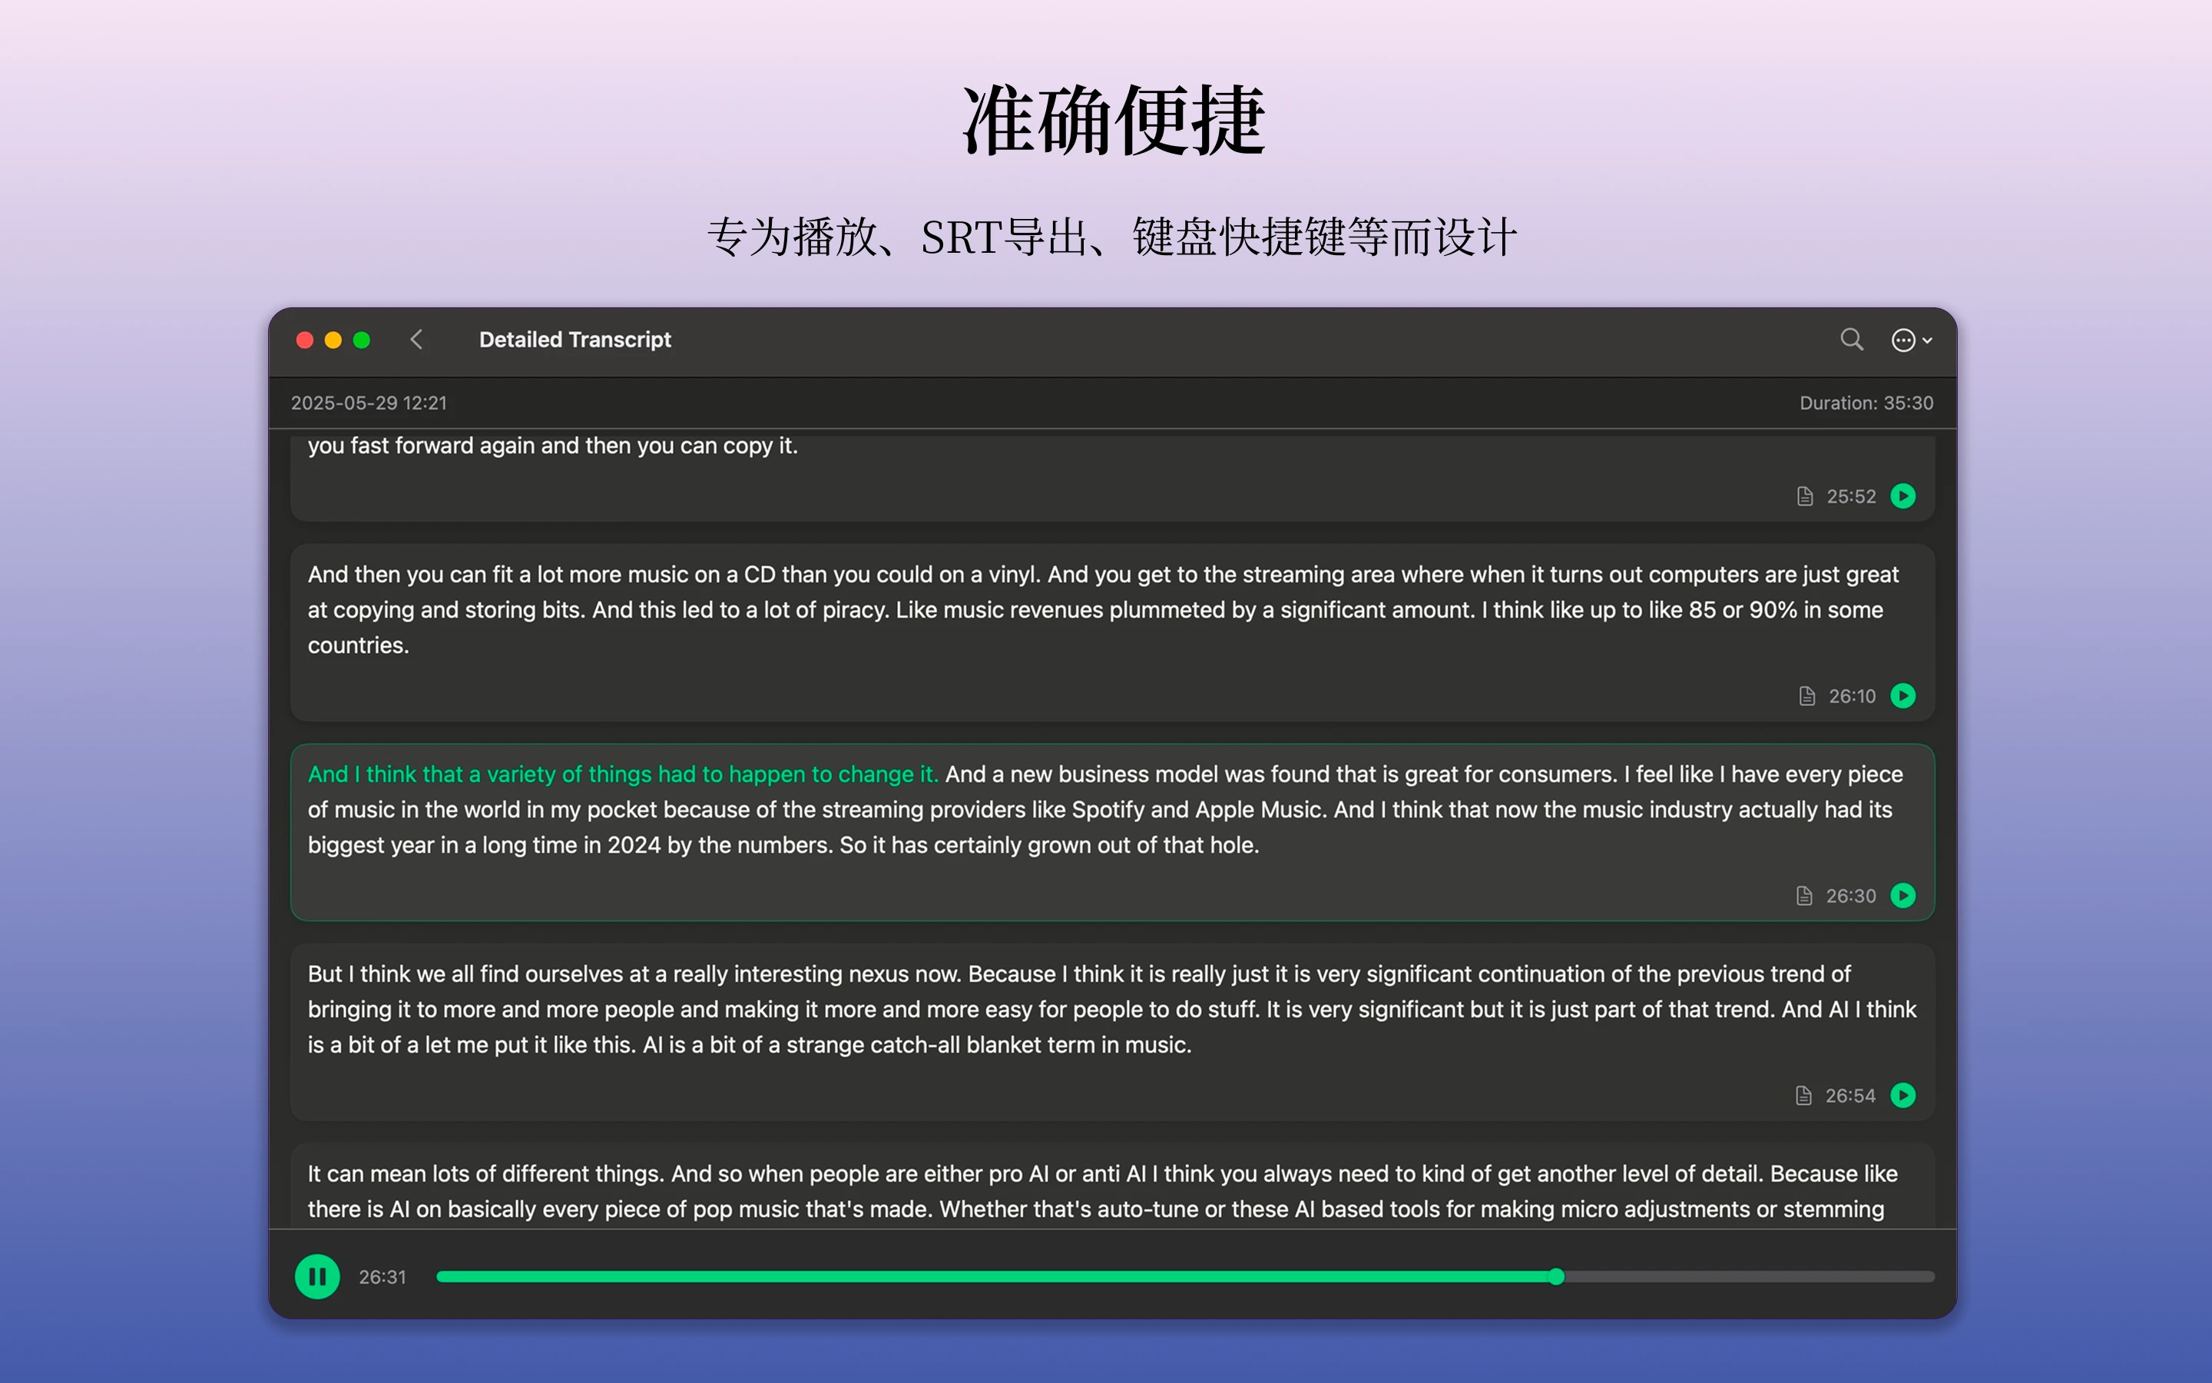Click the playback progress slider knob
Viewport: 2212px width, 1383px height.
(x=1556, y=1277)
